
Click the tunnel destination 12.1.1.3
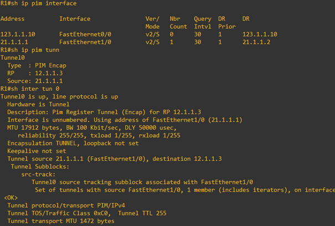208,158
